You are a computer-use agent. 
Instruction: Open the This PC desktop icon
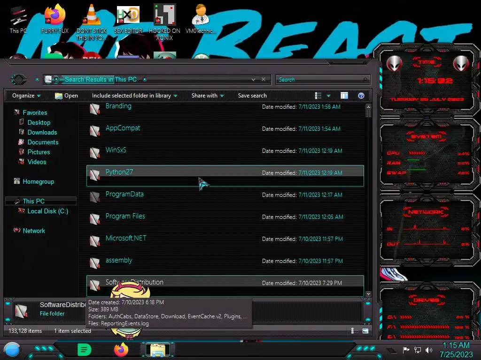pos(18,19)
